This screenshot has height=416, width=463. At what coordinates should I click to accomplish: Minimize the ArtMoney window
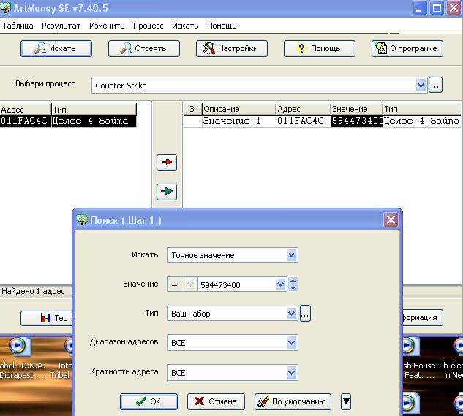click(419, 8)
